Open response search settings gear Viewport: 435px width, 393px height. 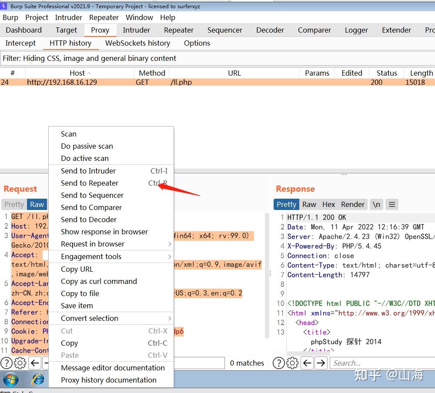pos(292,363)
